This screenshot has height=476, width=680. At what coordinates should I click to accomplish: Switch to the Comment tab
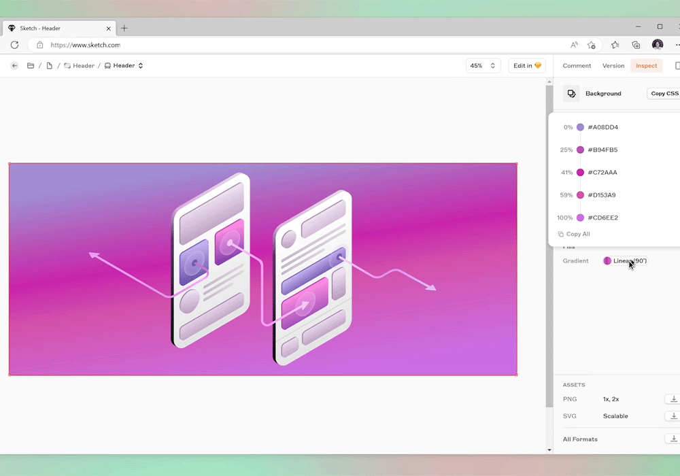click(577, 65)
